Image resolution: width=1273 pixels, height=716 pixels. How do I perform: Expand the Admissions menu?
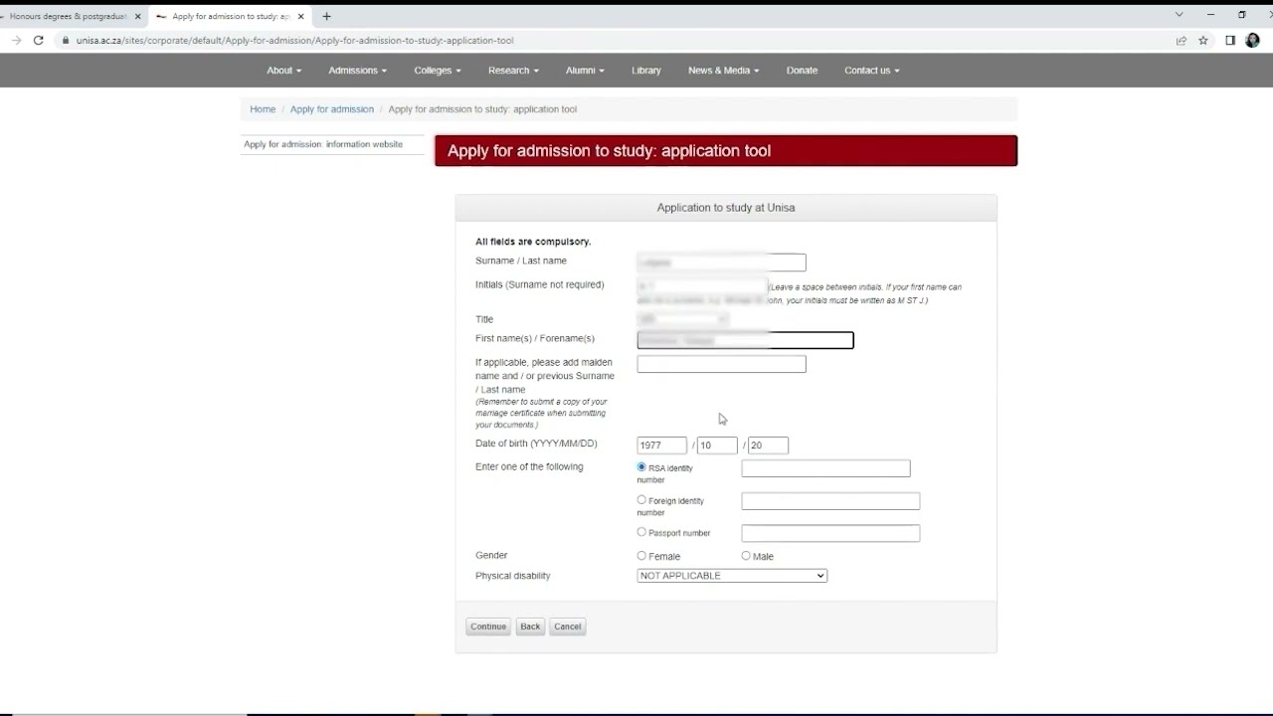click(x=357, y=71)
